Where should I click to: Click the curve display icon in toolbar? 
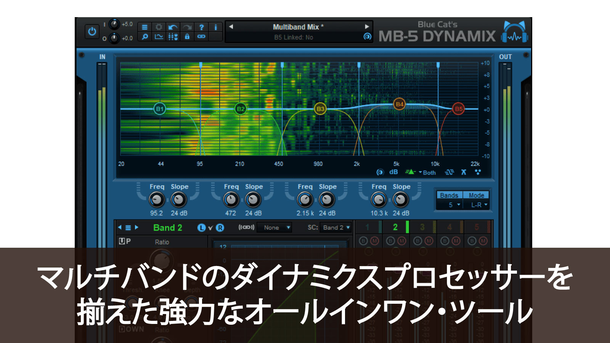point(159,37)
